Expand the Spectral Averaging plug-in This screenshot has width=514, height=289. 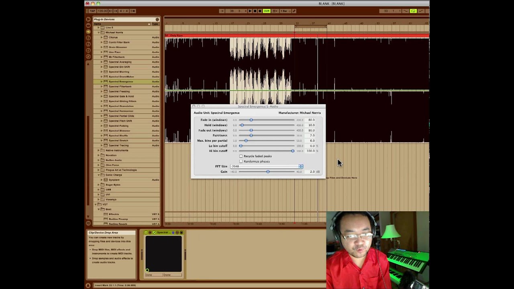point(102,62)
